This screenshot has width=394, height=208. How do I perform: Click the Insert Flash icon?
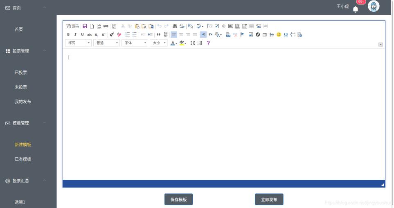click(x=258, y=35)
